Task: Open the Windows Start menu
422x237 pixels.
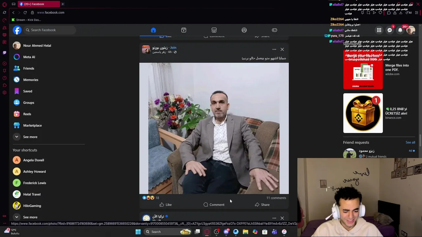Action: (138, 232)
